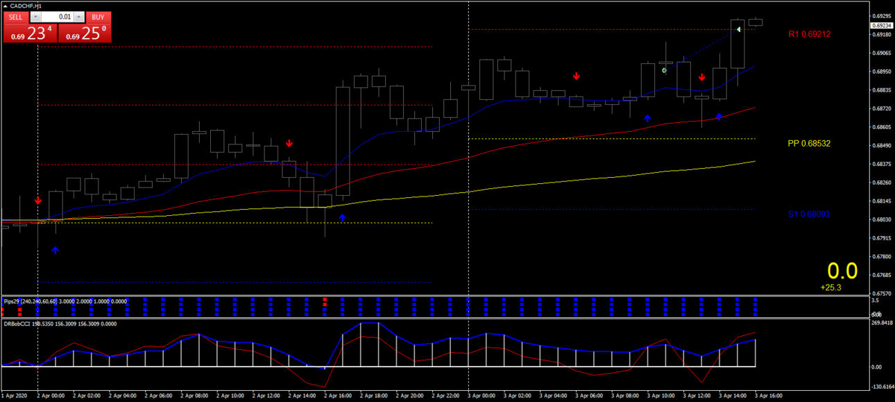Click the 0.01 volume input field
This screenshot has height=402, width=895.
tap(57, 17)
